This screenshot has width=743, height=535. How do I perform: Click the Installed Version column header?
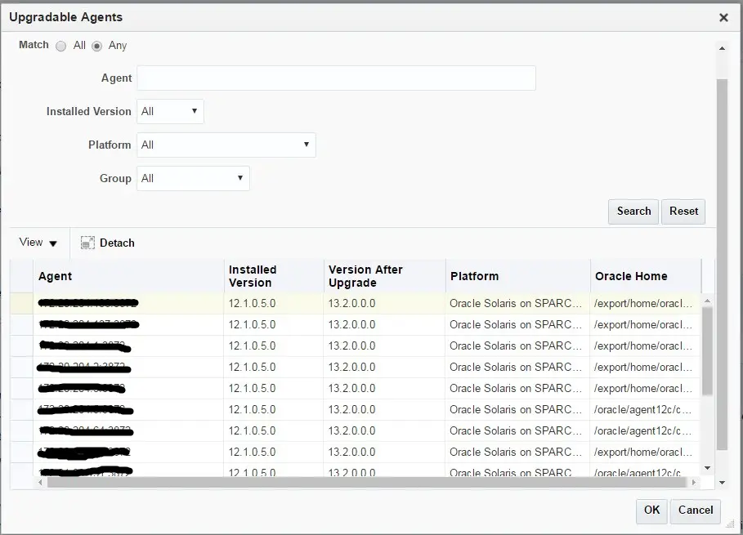(274, 276)
